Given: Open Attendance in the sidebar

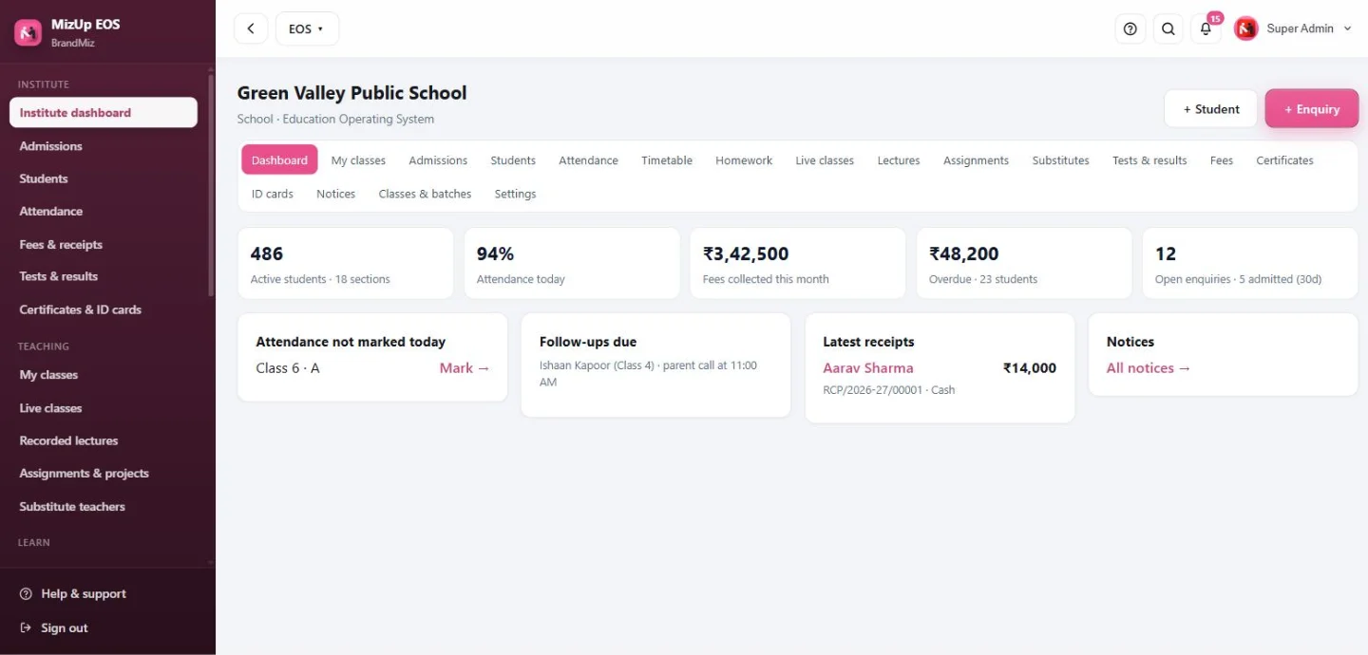Looking at the screenshot, I should pyautogui.click(x=104, y=211).
